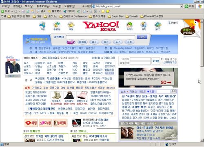This screenshot has width=204, height=147.
Task: Open the 영화만화 button
Action: point(60,123)
